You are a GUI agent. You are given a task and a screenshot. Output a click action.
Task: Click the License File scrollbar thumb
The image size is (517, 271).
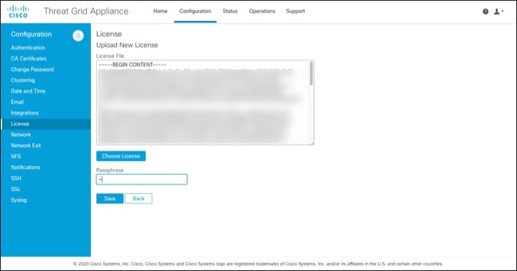pos(311,74)
